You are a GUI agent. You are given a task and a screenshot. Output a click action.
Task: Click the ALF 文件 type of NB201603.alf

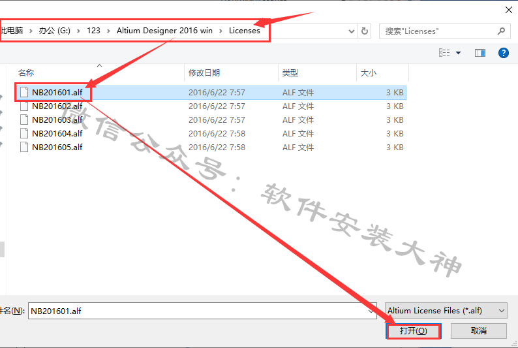tap(298, 120)
